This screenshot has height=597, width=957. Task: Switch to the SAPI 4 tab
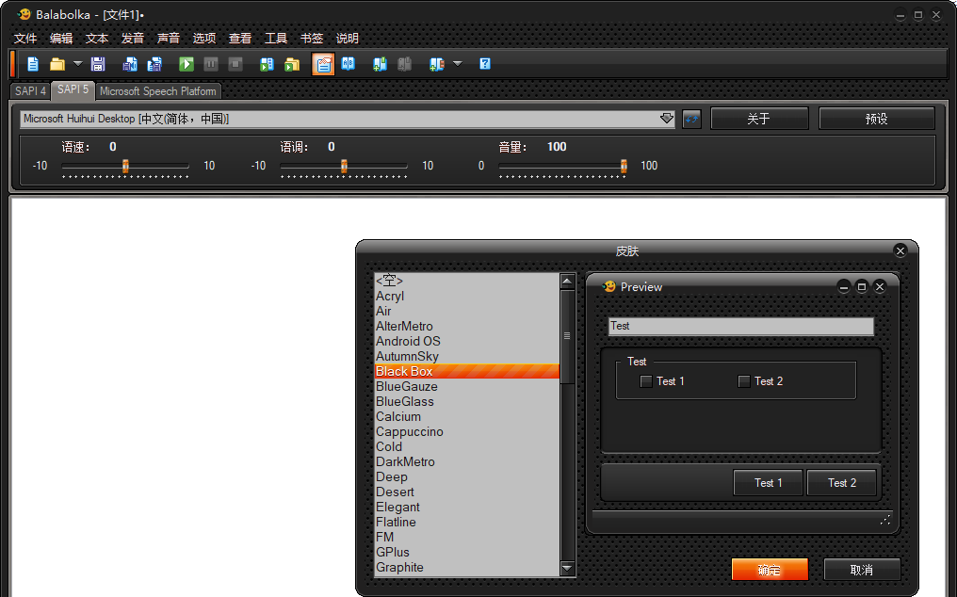30,91
